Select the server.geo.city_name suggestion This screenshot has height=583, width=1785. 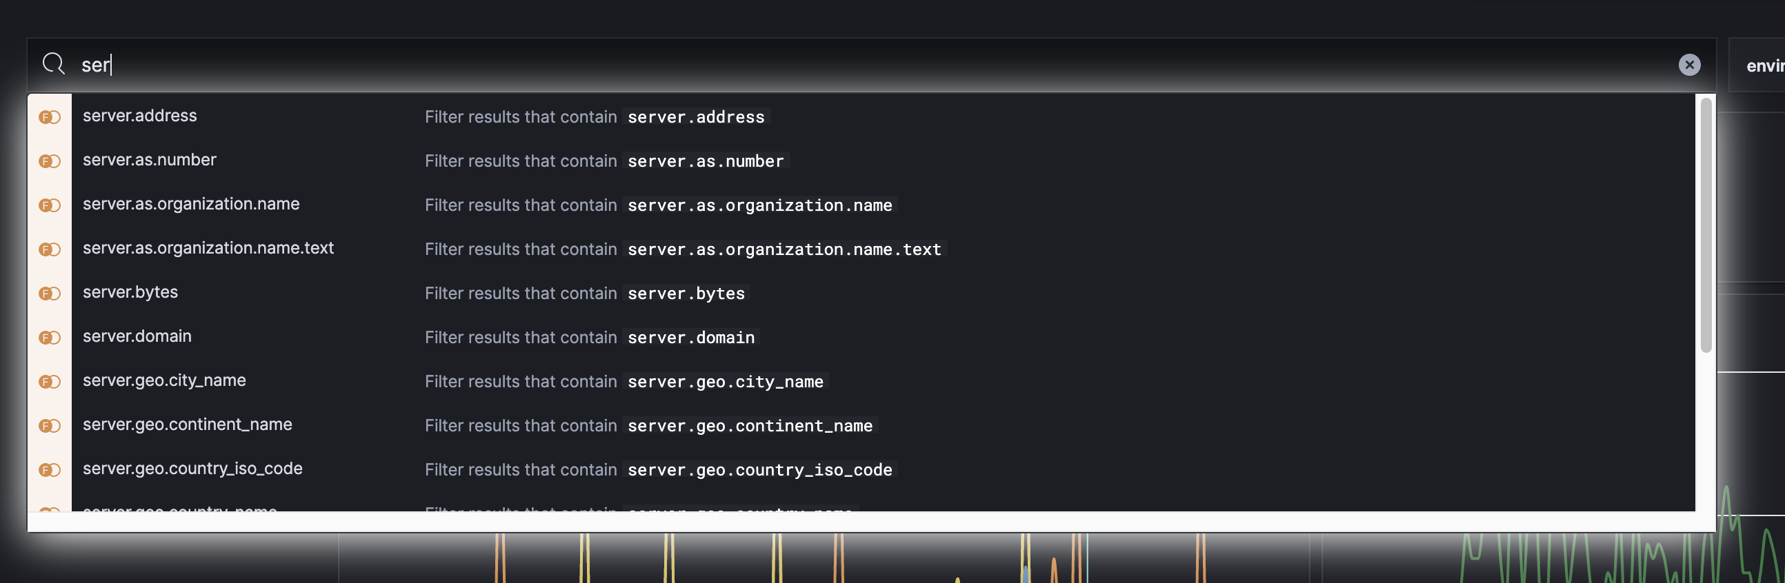point(861,381)
